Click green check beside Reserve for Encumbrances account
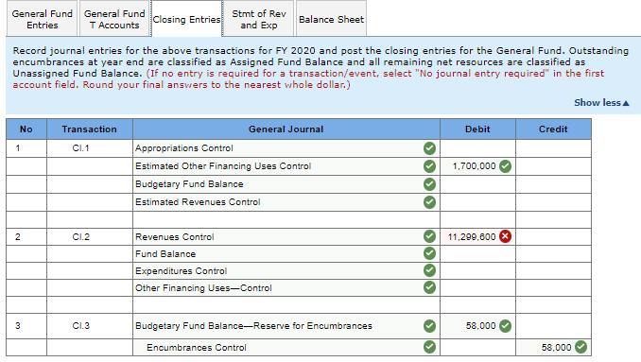Image resolution: width=641 pixels, height=362 pixels. click(429, 326)
